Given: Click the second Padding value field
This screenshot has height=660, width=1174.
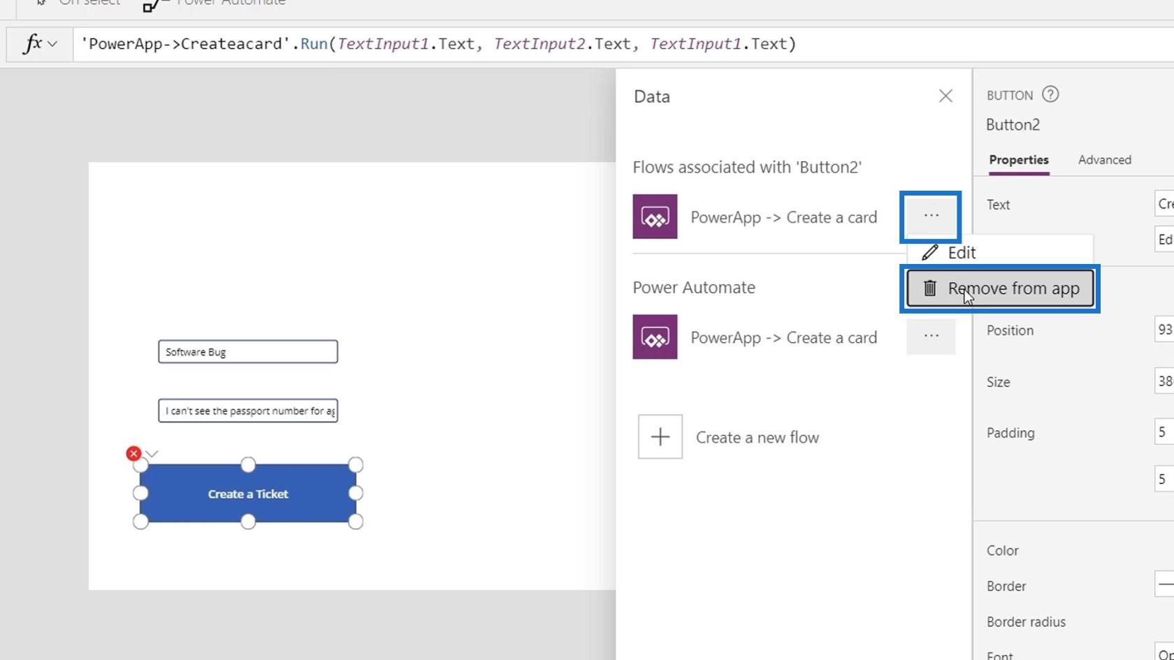Looking at the screenshot, I should [x=1165, y=479].
